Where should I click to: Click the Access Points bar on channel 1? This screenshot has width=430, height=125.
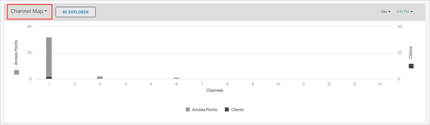[x=49, y=56]
